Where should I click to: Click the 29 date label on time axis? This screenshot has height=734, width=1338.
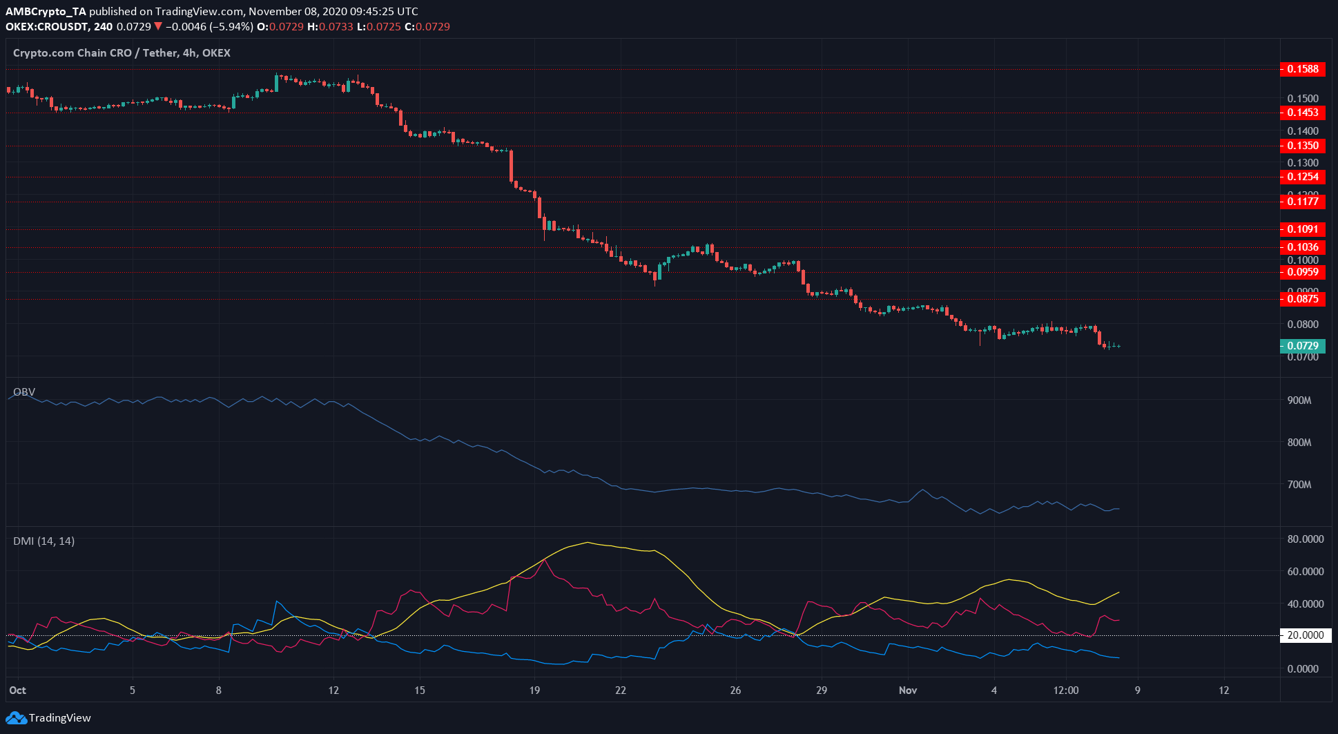click(x=822, y=690)
